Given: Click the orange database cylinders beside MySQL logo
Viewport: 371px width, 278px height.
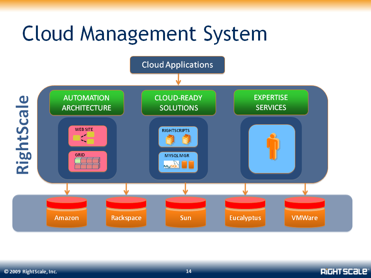Looking at the screenshot, I should coord(188,165).
